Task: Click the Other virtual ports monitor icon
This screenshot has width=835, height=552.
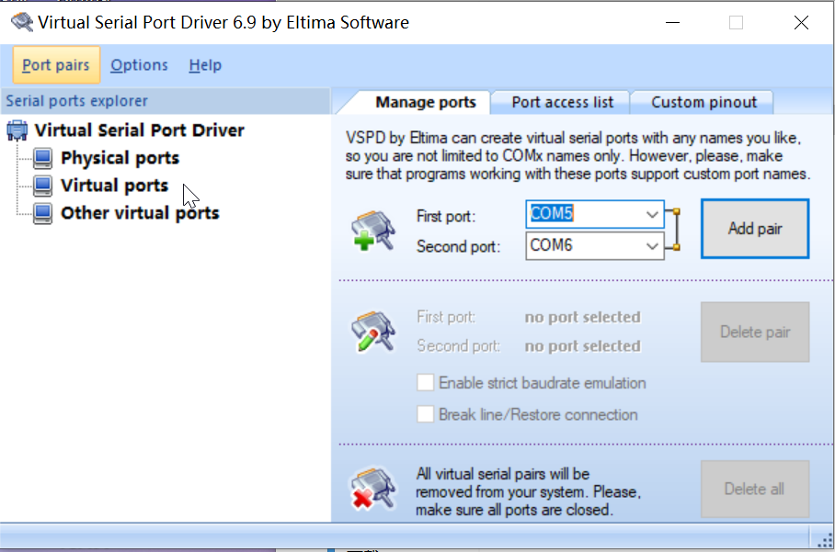Action: coord(42,213)
